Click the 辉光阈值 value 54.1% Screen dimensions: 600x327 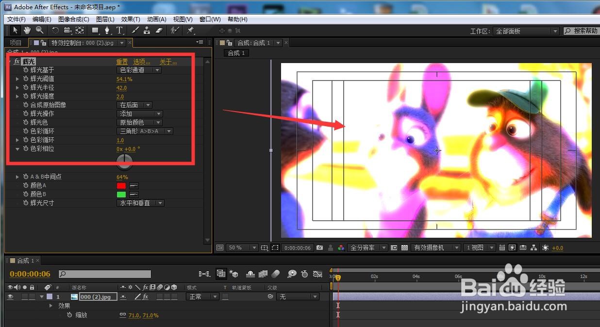(x=124, y=79)
